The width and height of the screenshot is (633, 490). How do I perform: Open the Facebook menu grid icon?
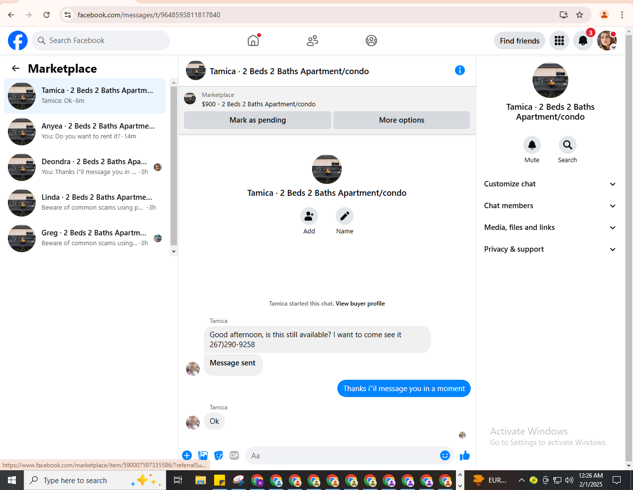click(559, 41)
